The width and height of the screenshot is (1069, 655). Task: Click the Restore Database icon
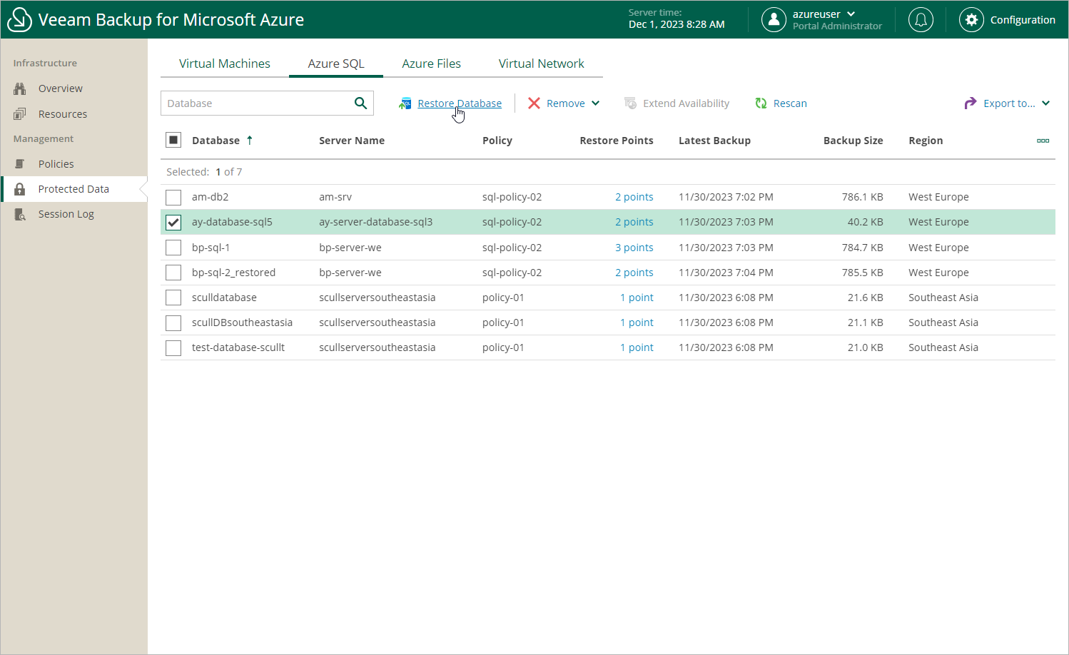[405, 103]
